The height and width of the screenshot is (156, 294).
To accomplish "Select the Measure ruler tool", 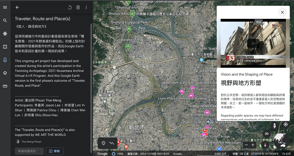I will [x=5, y=86].
